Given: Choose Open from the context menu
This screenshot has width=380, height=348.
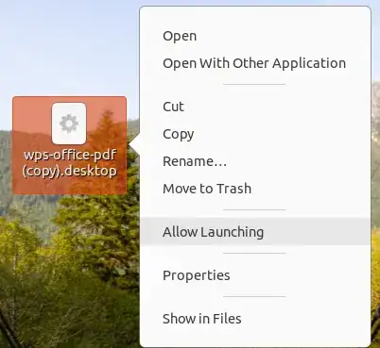Looking at the screenshot, I should 255,36.
